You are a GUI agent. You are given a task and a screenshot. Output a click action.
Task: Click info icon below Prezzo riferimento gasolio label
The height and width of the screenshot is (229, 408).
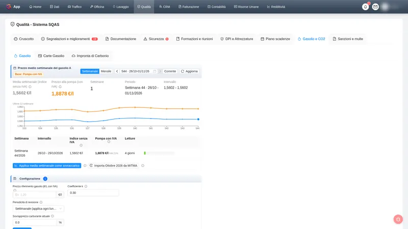tap(15, 190)
